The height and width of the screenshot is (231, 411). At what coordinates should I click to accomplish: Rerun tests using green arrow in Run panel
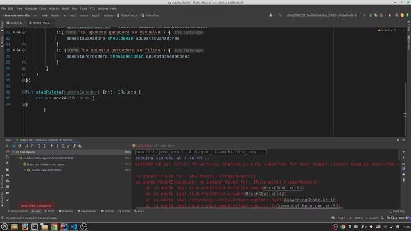point(7,146)
